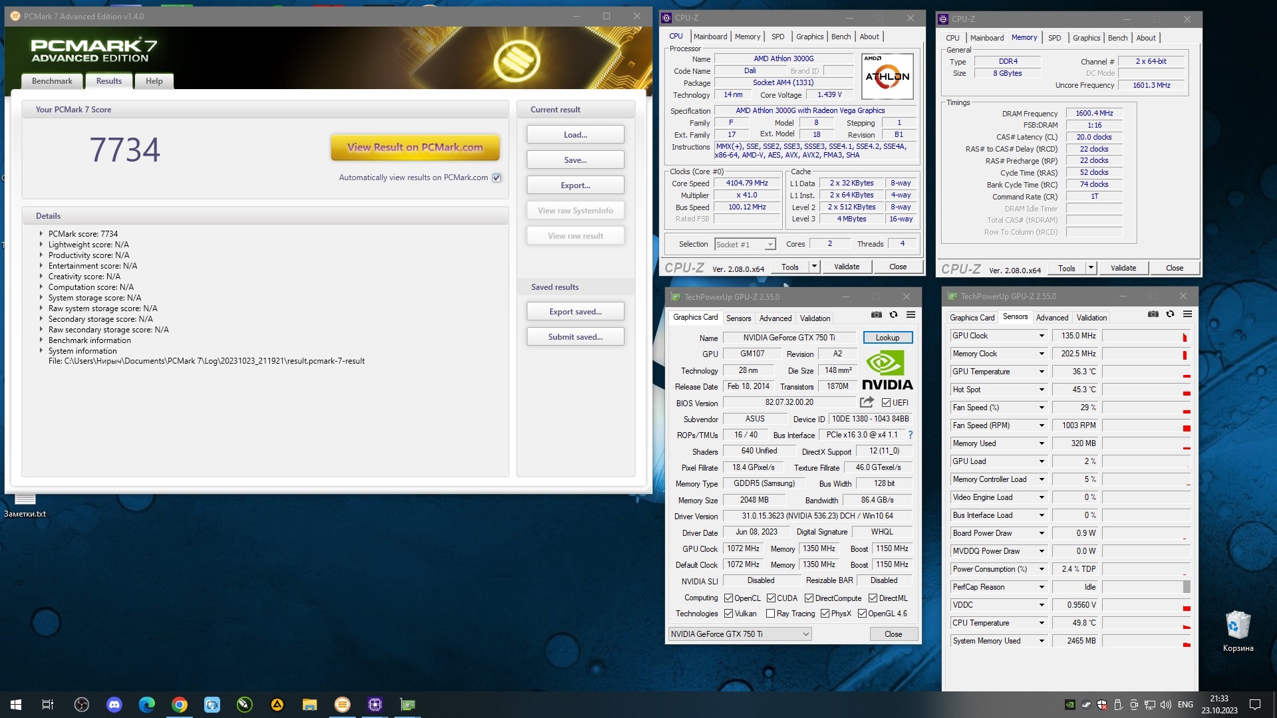Toggle the Ray Tracing checkbox
The width and height of the screenshot is (1277, 718).
click(x=770, y=614)
